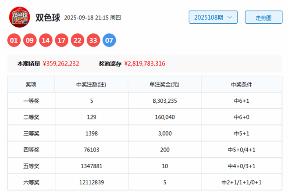Click red ball number 01
Screen dimensions: 288x194
click(x=14, y=40)
